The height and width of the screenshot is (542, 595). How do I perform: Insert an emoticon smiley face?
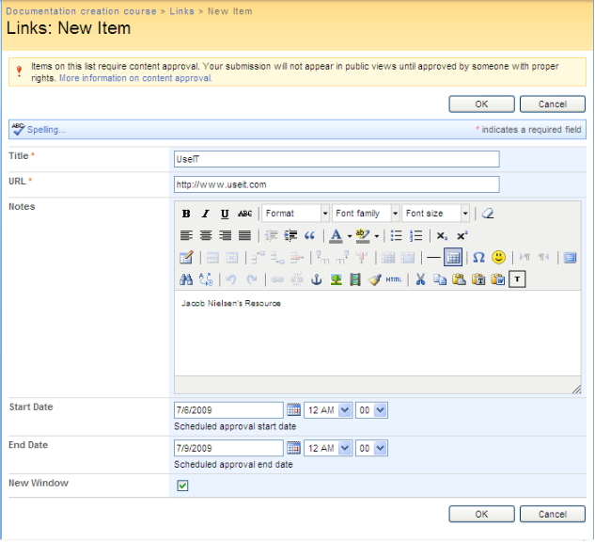point(498,258)
